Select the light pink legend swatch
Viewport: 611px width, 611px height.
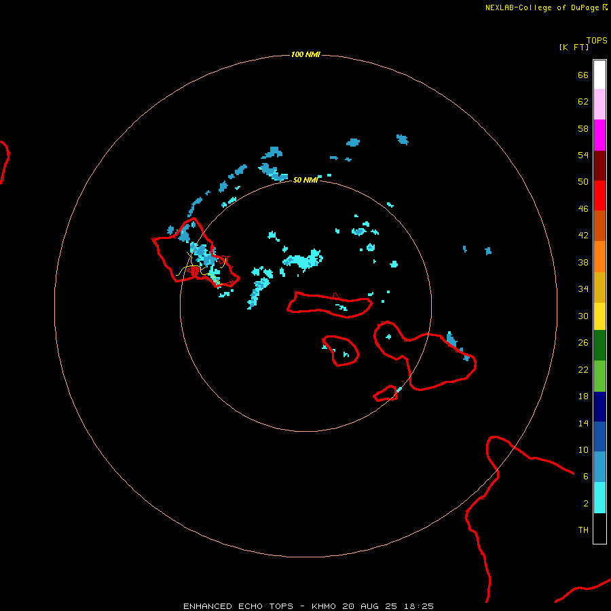click(x=599, y=105)
